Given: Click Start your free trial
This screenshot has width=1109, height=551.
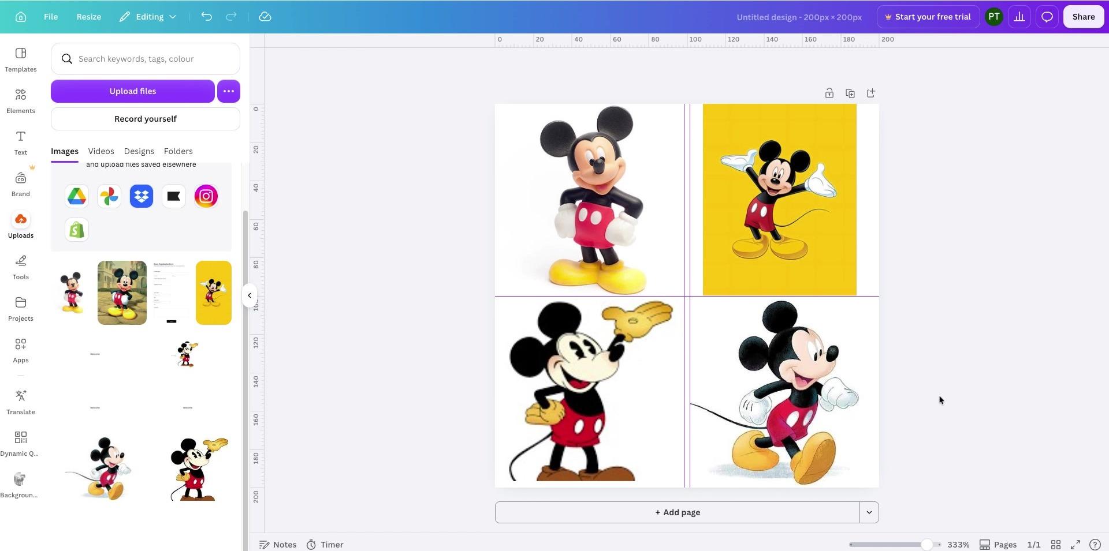Looking at the screenshot, I should pos(928,17).
